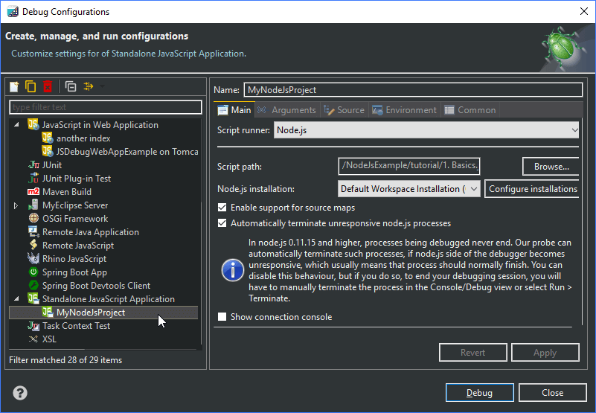Screen dimensions: 596x413
Task: Click the Close button
Action: [x=553, y=392]
